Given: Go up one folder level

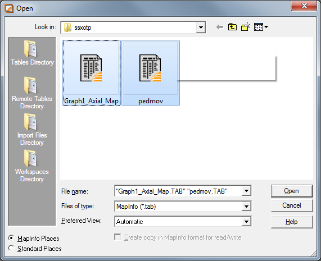Looking at the screenshot, I should pyautogui.click(x=232, y=27).
